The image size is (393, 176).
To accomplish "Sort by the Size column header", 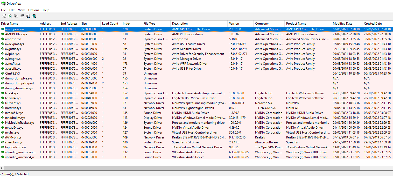I will point(90,24).
